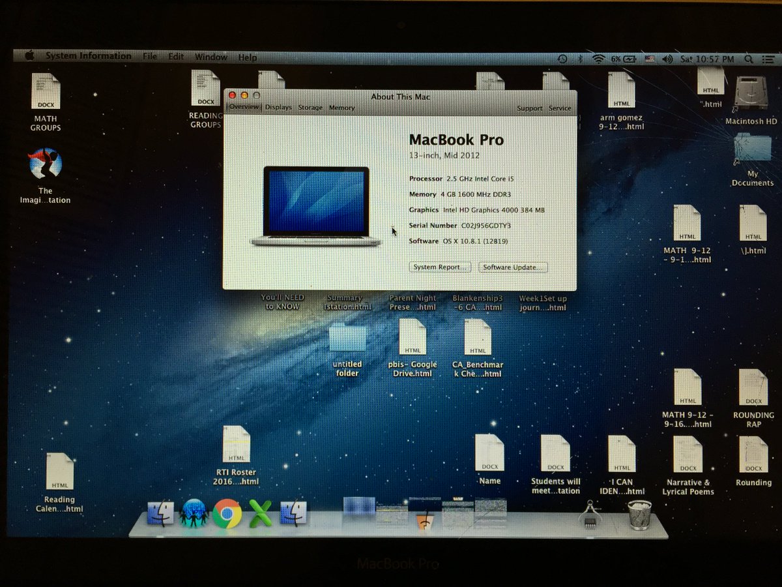Switch to the Memory tab
Image resolution: width=782 pixels, height=587 pixels.
pos(341,108)
